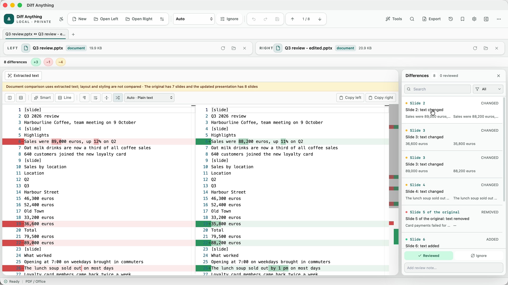Click the bookmark icon
Image resolution: width=508 pixels, height=285 pixels.
[x=462, y=19]
